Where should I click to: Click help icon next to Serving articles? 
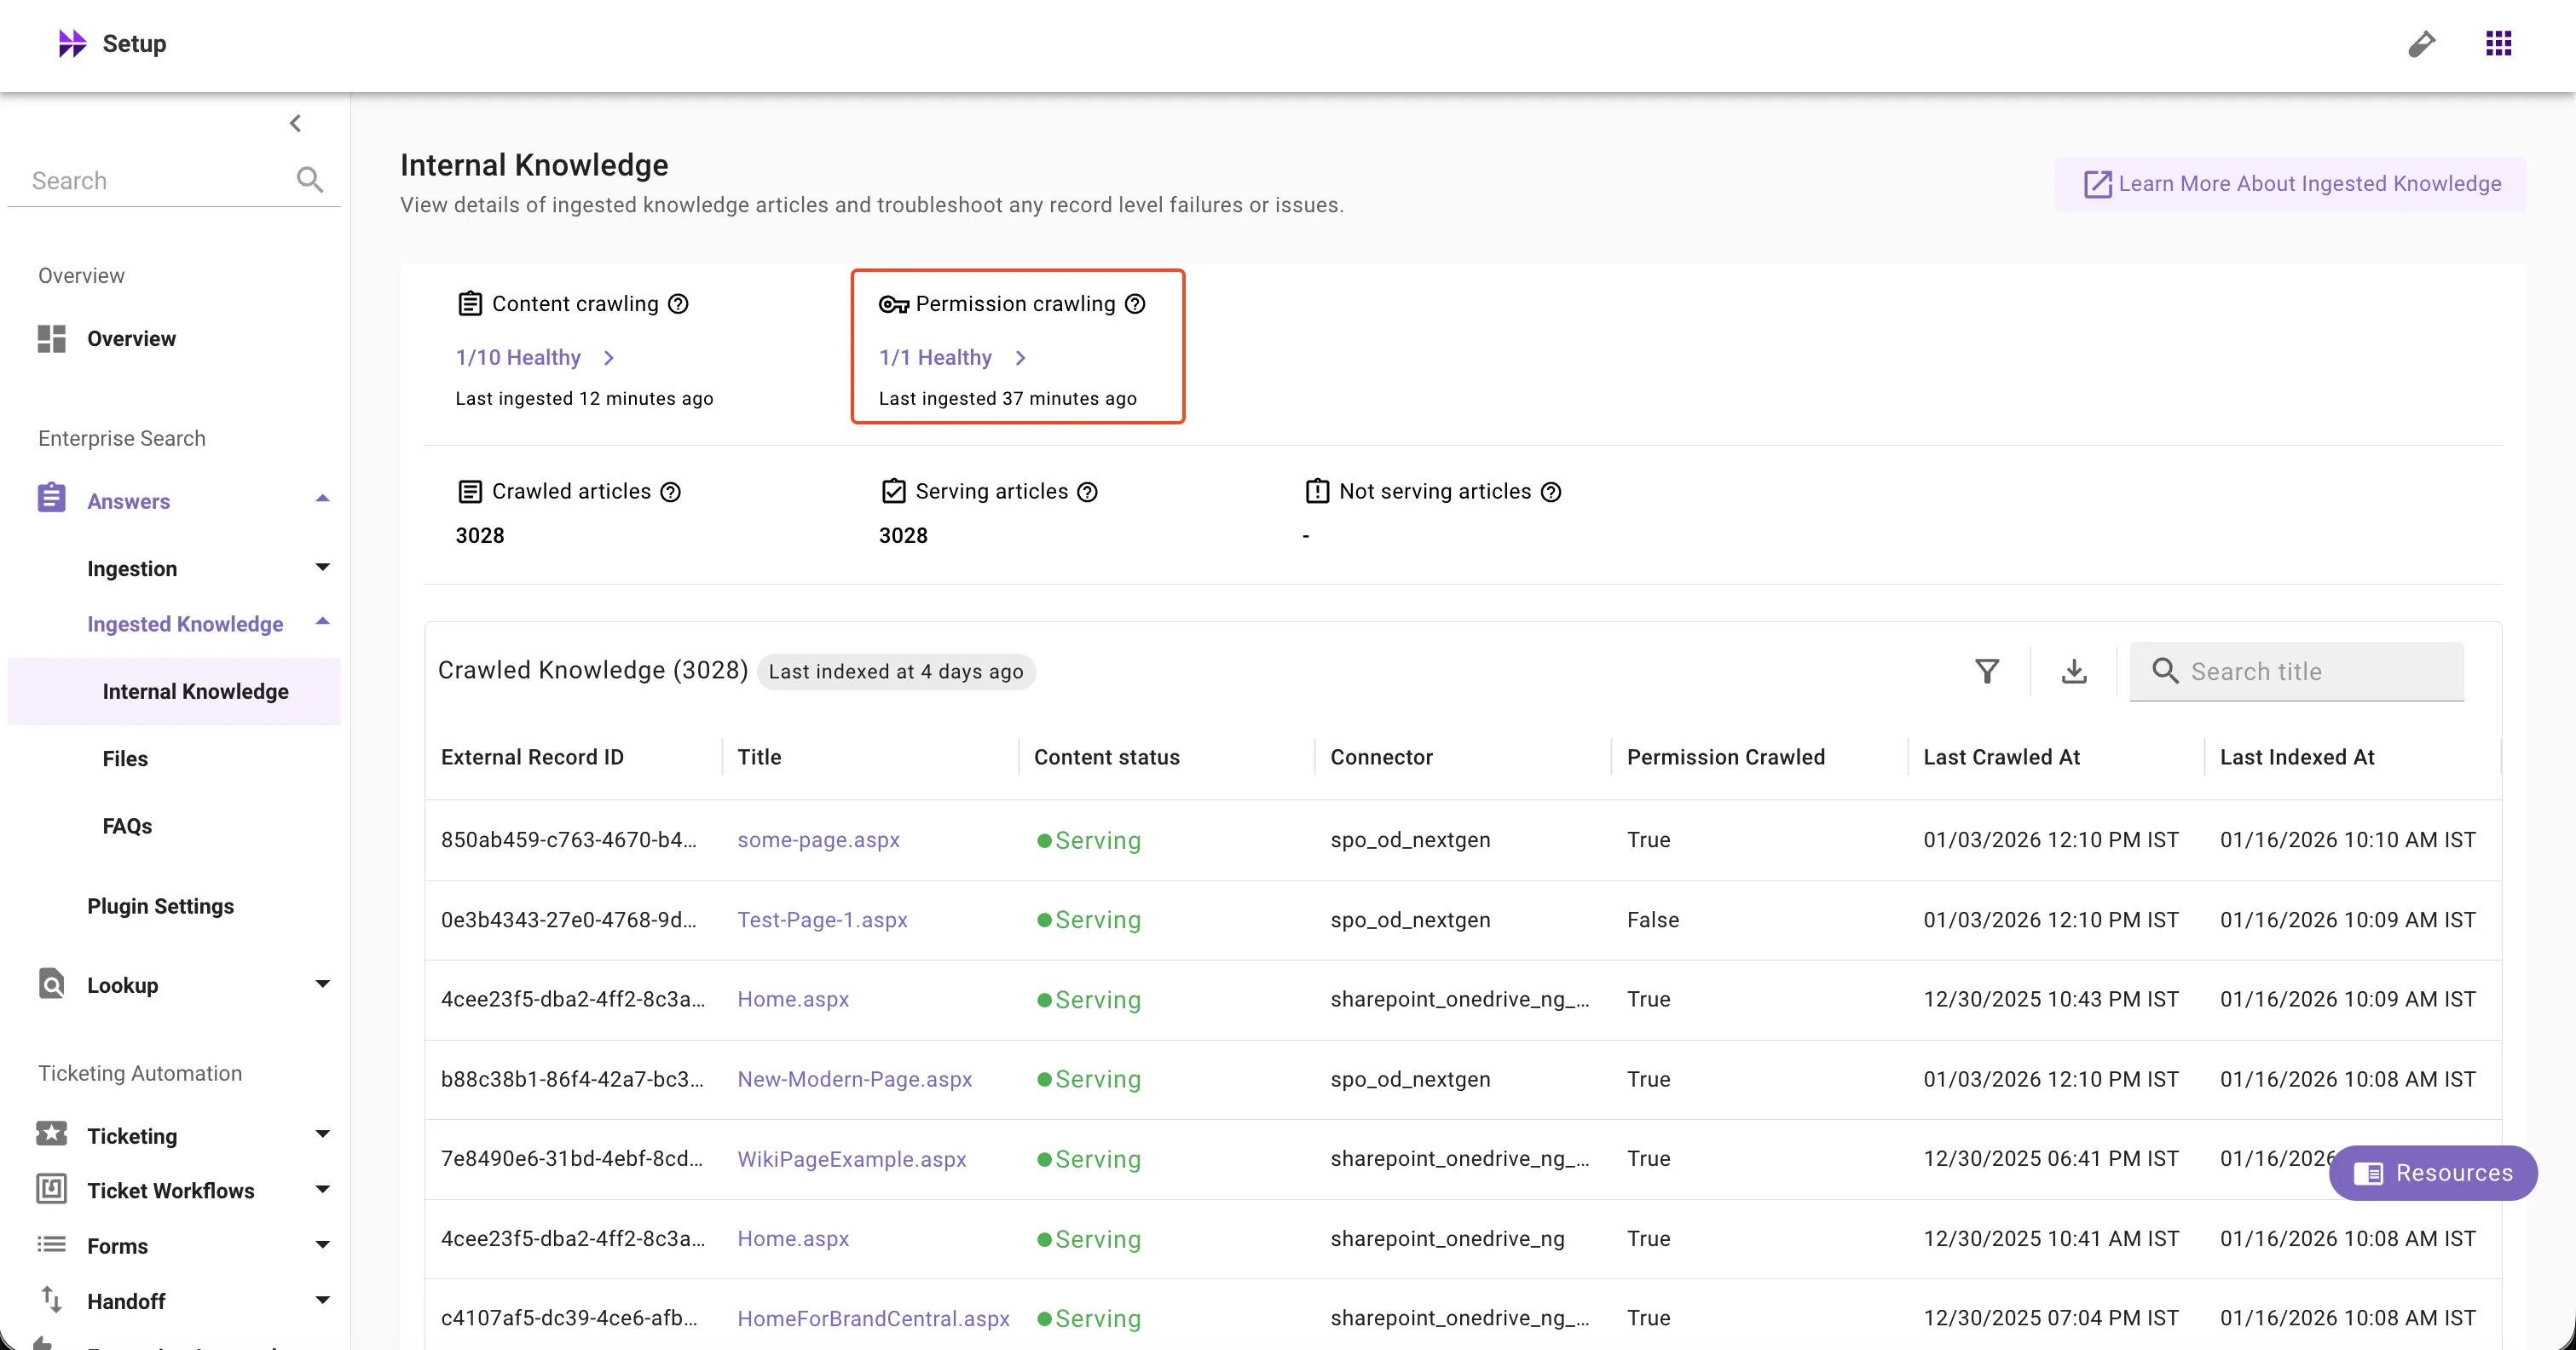tap(1088, 492)
